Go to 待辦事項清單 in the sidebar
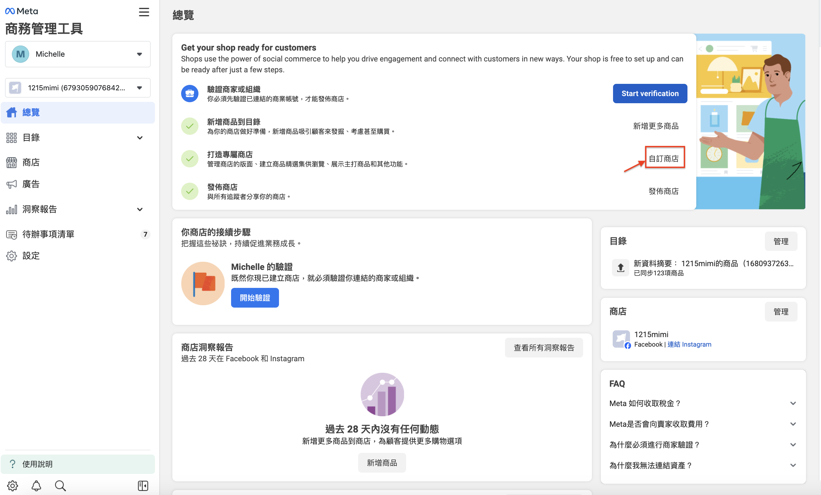This screenshot has height=495, width=821. 48,234
